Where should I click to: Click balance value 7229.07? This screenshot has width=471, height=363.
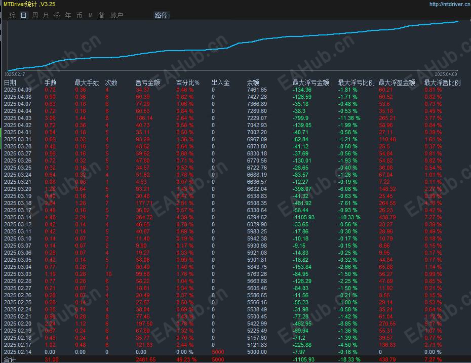click(x=257, y=118)
